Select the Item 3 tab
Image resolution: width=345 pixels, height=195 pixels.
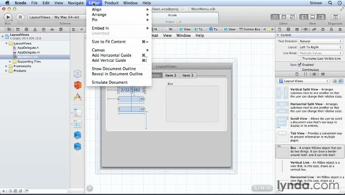click(188, 75)
